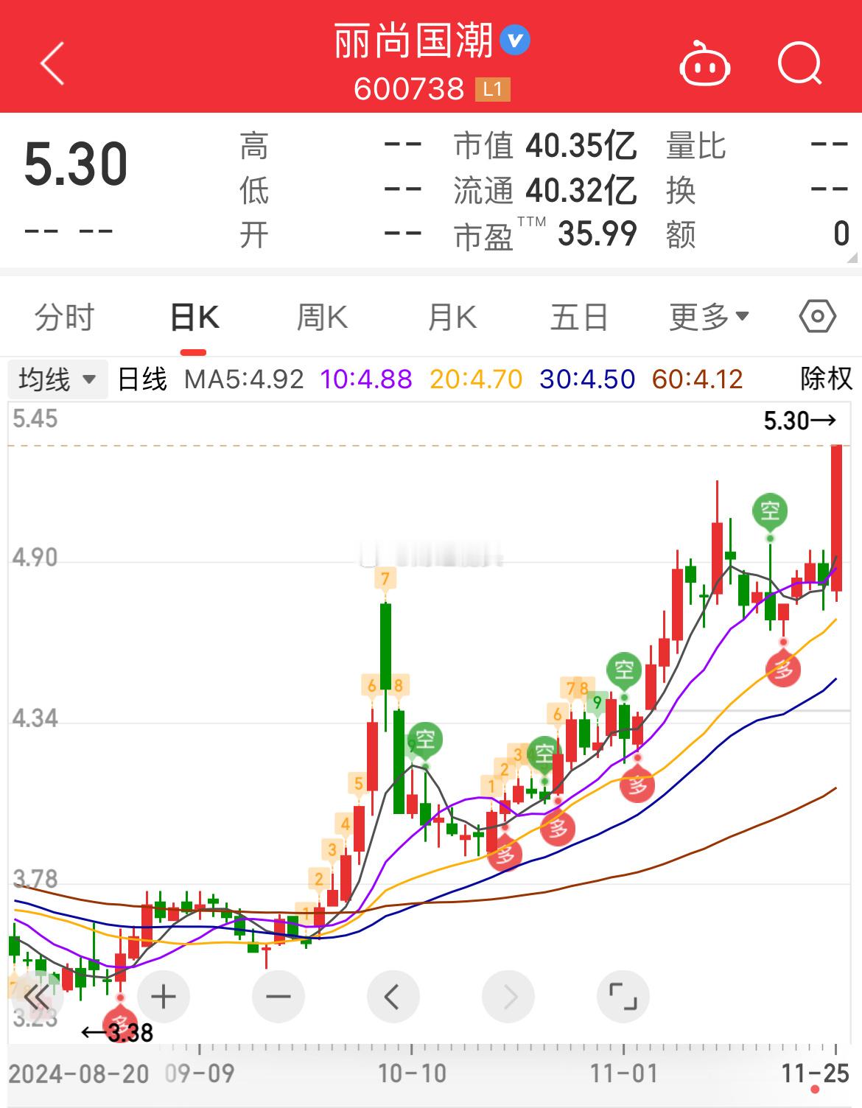Image resolution: width=862 pixels, height=1108 pixels.
Task: Tap circulating value 40.32亿
Action: [x=581, y=191]
